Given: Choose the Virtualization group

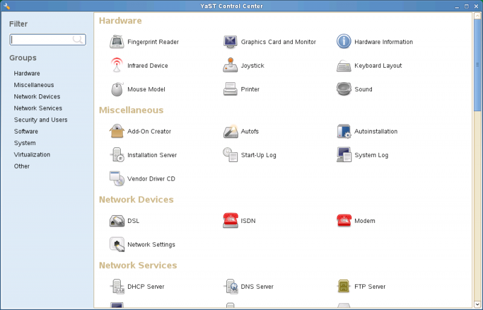Looking at the screenshot, I should [32, 155].
